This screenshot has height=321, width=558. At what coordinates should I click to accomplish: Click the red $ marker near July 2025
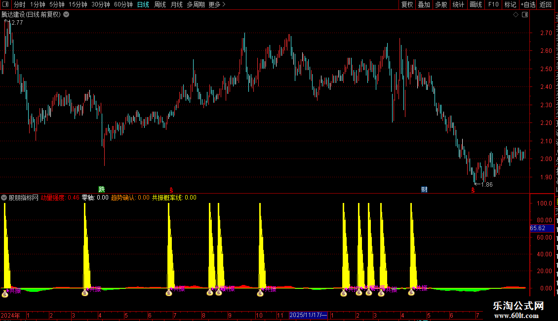coord(473,190)
